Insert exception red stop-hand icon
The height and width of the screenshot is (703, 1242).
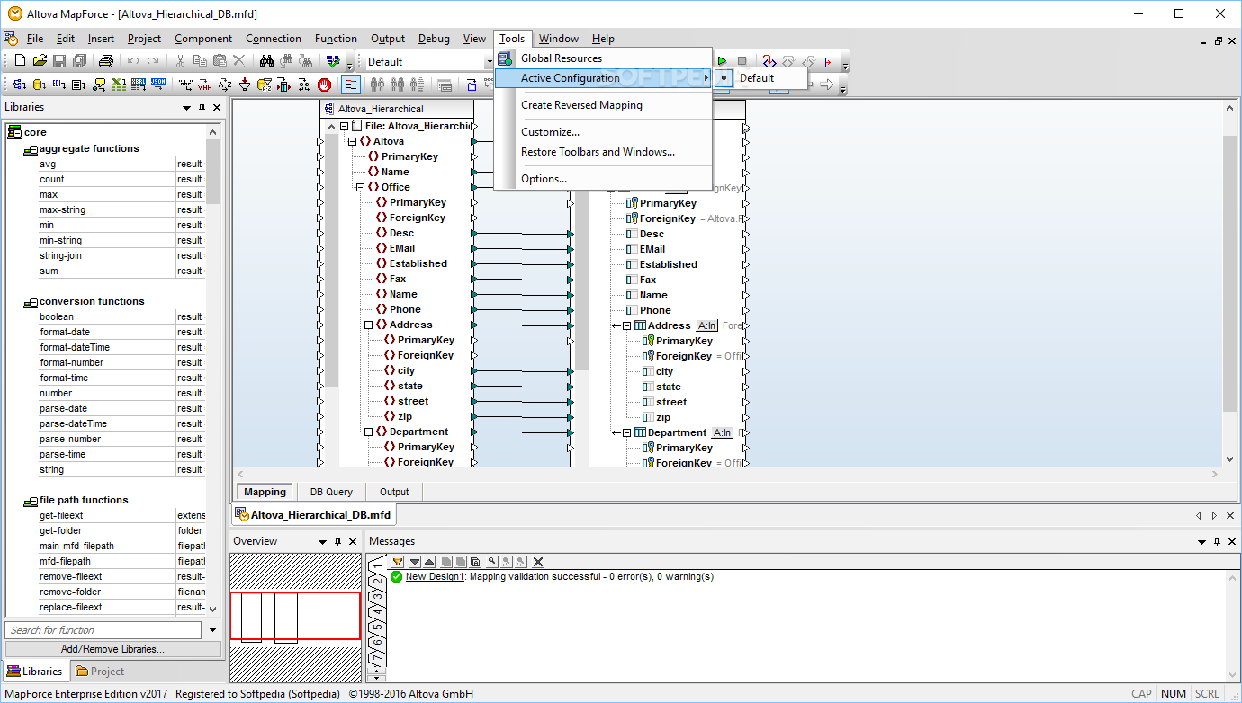click(x=324, y=85)
